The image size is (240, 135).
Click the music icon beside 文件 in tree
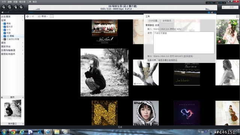[5, 30]
